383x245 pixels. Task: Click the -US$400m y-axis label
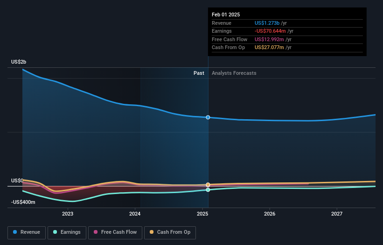23,202
